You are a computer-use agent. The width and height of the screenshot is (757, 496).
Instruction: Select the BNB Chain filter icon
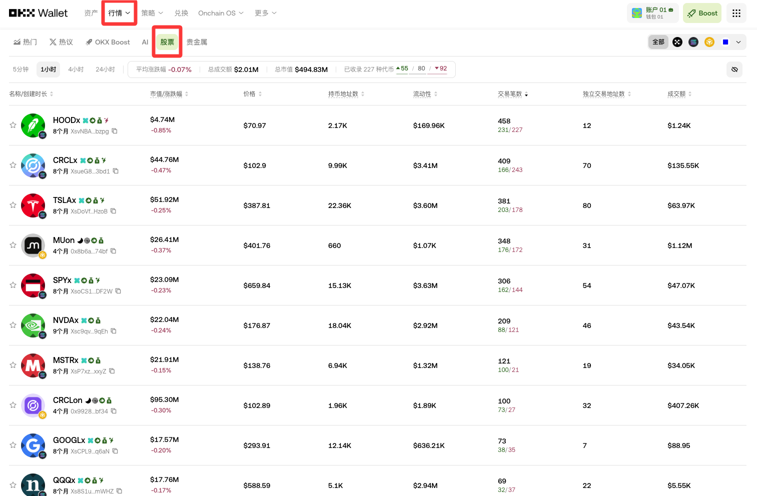(709, 42)
